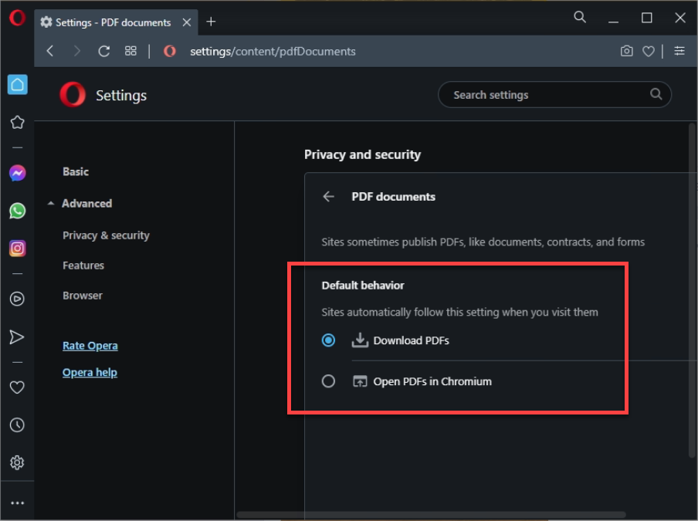Open History from the clock icon

pyautogui.click(x=17, y=425)
